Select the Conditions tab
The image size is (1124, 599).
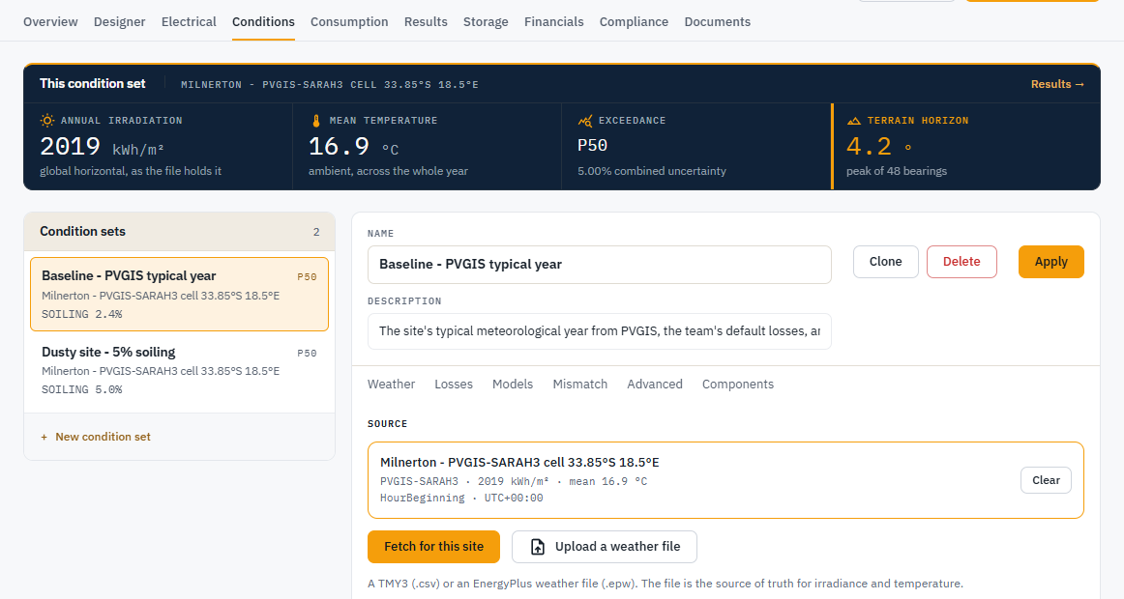coord(263,21)
